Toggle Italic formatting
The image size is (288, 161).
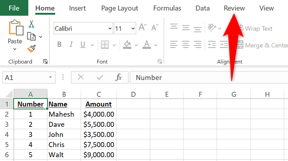pyautogui.click(x=71, y=44)
